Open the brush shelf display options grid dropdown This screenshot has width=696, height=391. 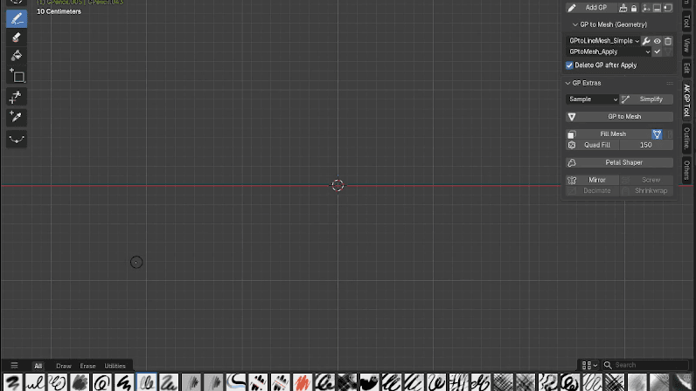pyautogui.click(x=589, y=366)
